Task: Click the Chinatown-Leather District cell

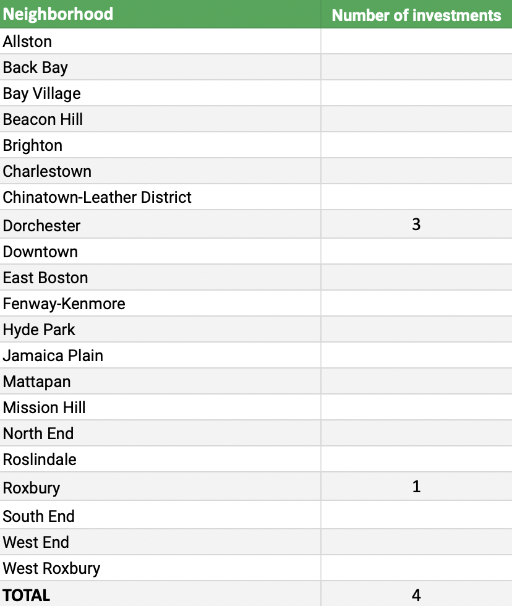Action: [x=97, y=197]
